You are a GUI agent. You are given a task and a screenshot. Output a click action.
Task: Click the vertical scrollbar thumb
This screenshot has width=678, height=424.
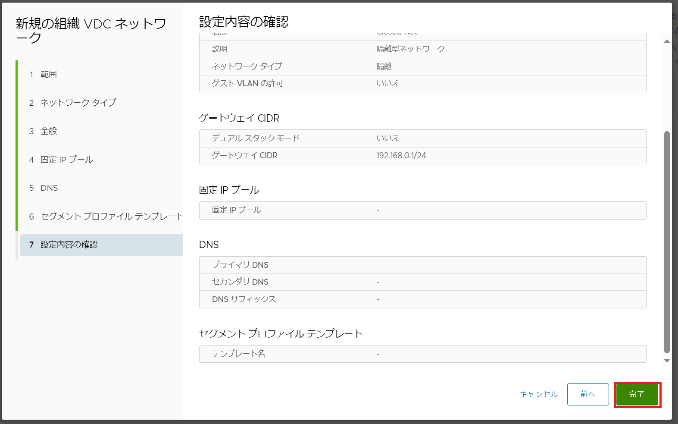point(667,242)
